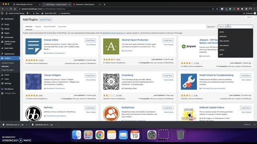Open Installed Plugins submenu item
The image size is (257, 144).
[x=8, y=63]
